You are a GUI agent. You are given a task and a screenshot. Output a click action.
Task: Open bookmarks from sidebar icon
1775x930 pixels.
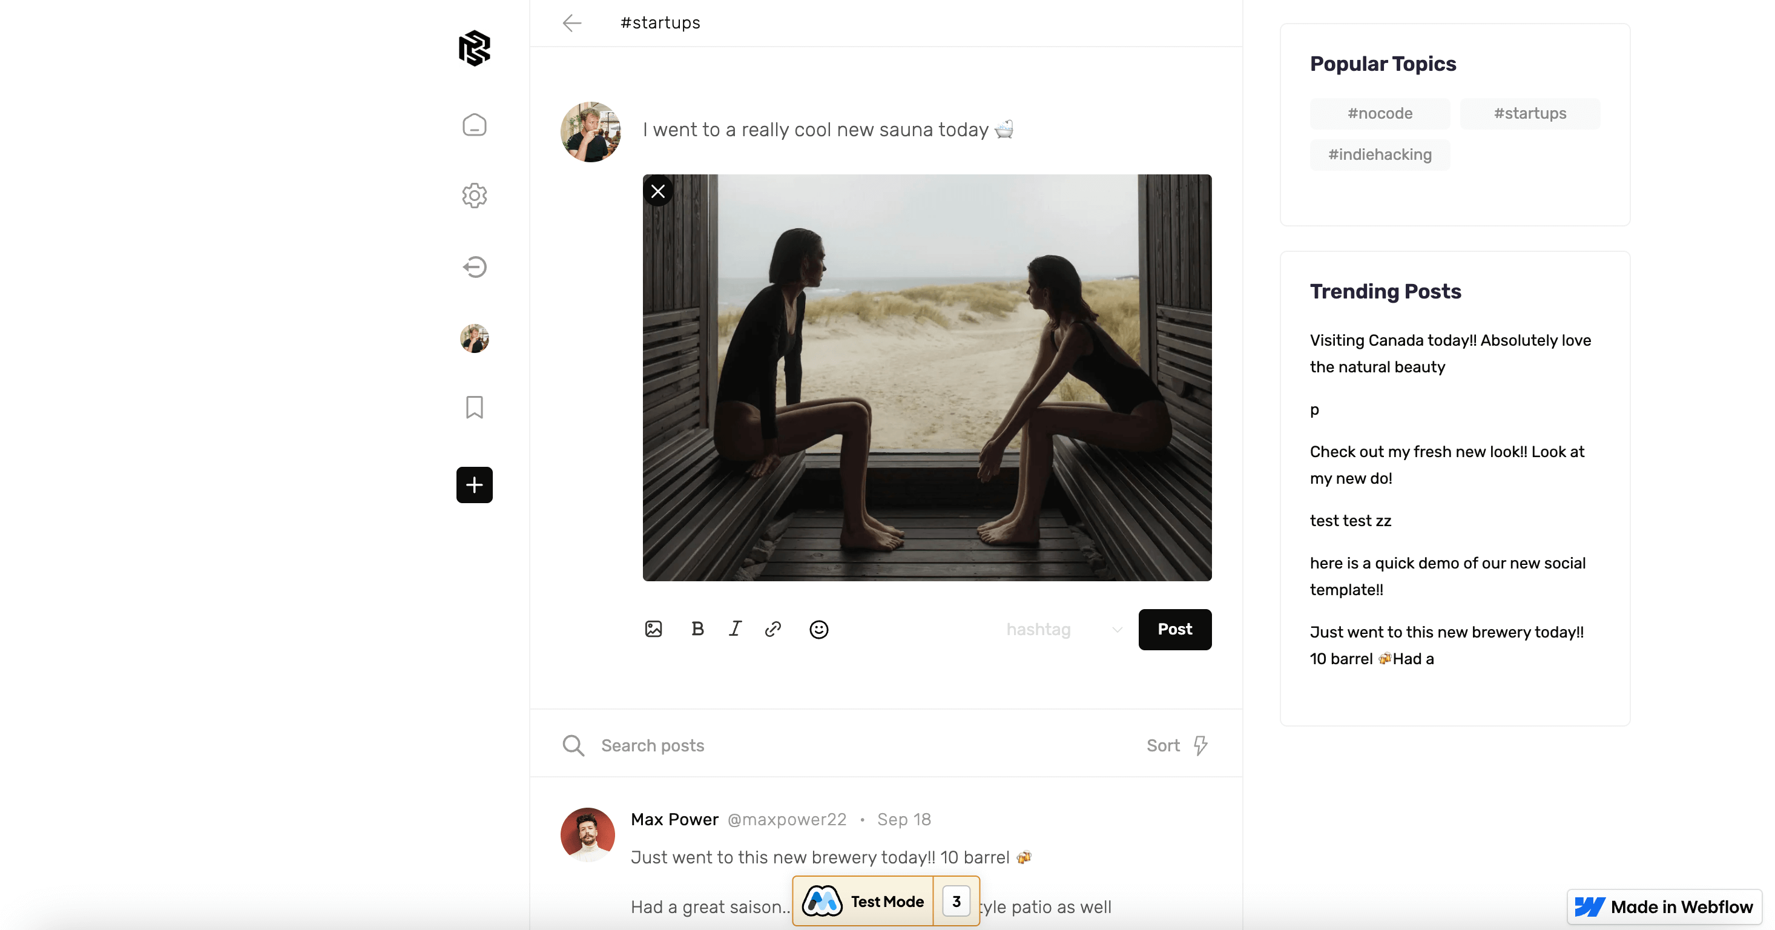(474, 407)
